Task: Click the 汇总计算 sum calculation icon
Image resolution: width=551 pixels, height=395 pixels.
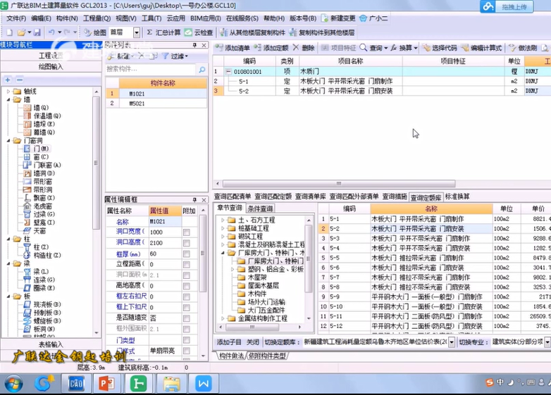Action: 163,32
